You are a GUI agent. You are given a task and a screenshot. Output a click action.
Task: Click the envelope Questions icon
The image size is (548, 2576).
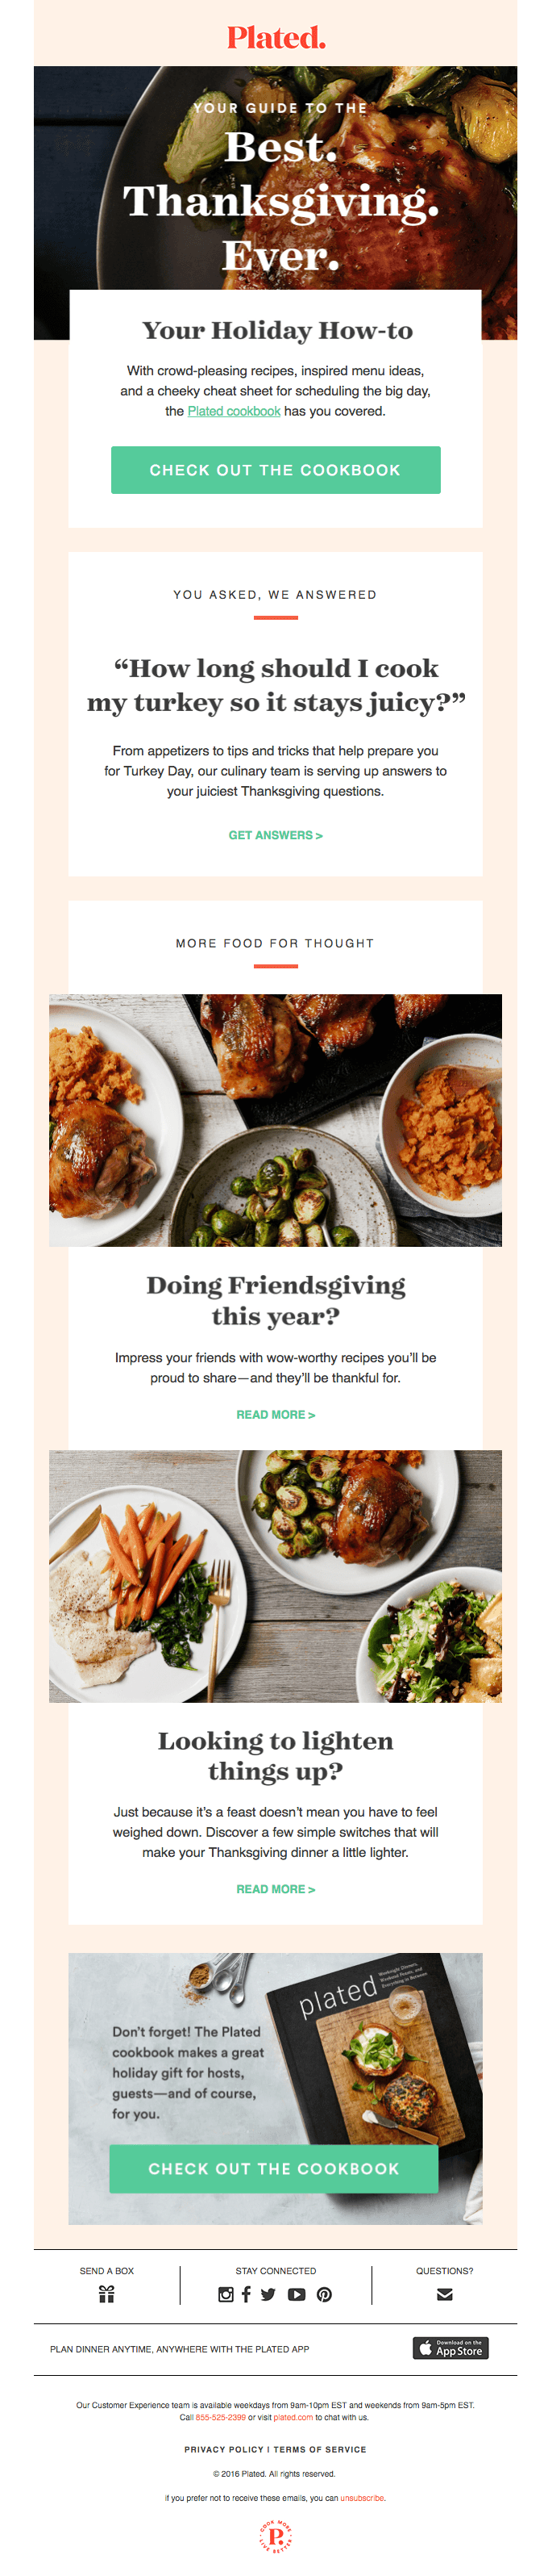click(445, 2295)
